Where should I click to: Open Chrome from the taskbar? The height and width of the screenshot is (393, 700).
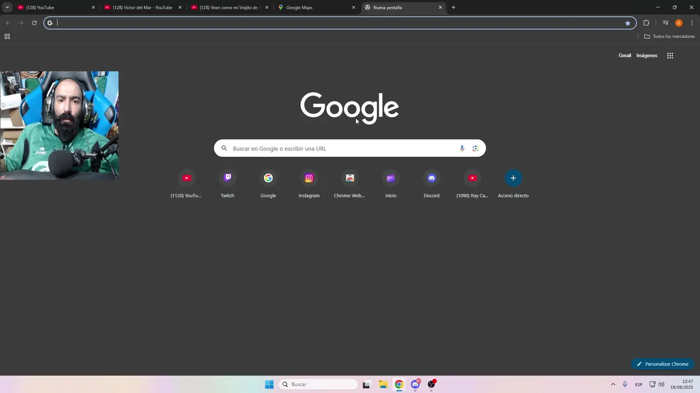[399, 384]
